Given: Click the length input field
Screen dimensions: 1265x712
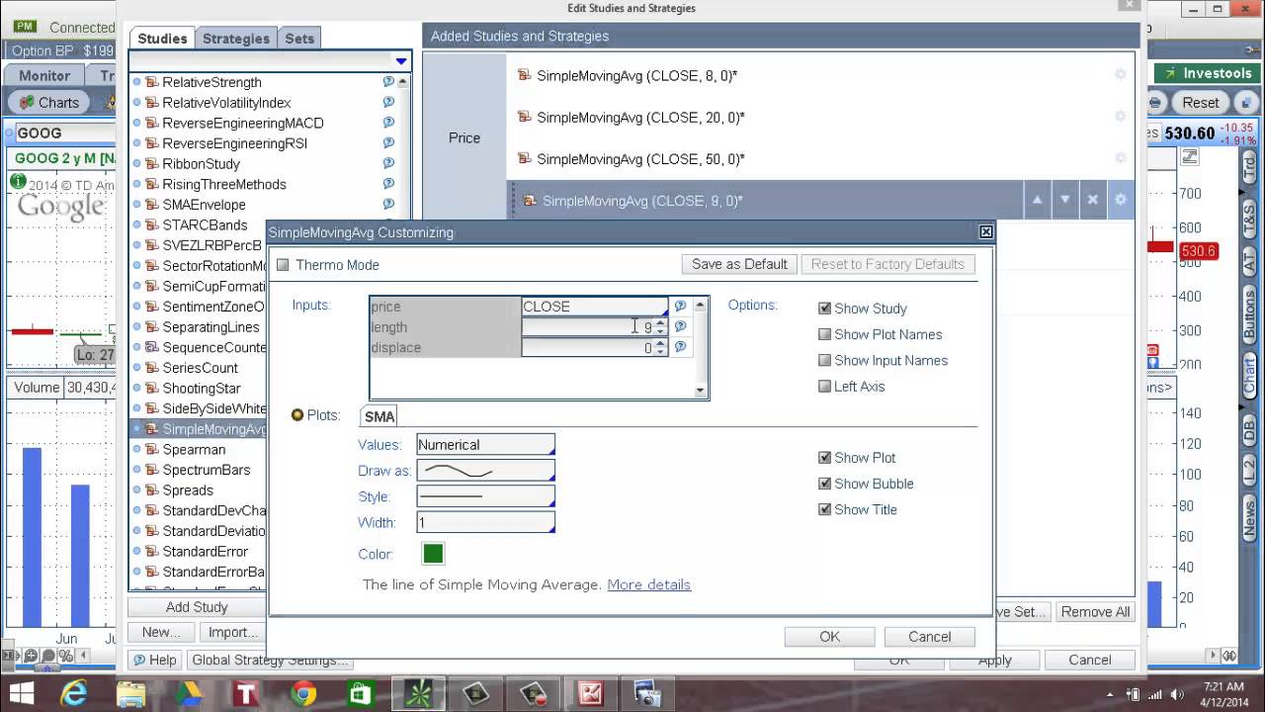Looking at the screenshot, I should 588,326.
